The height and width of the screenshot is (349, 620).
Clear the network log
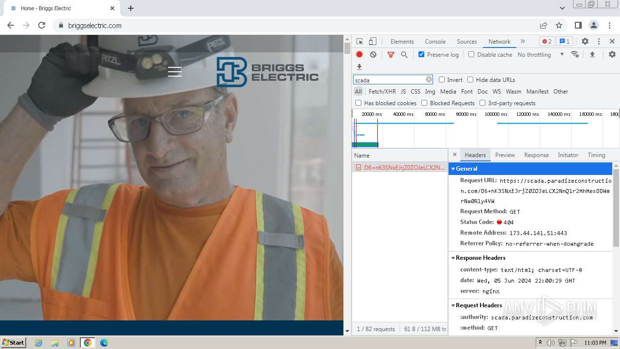pos(373,55)
